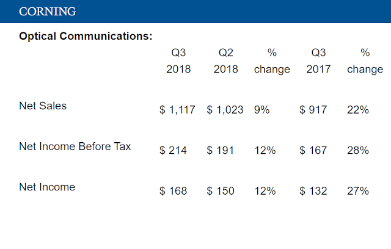This screenshot has width=391, height=249.
Task: Click the $ 191 value
Action: click(x=220, y=150)
